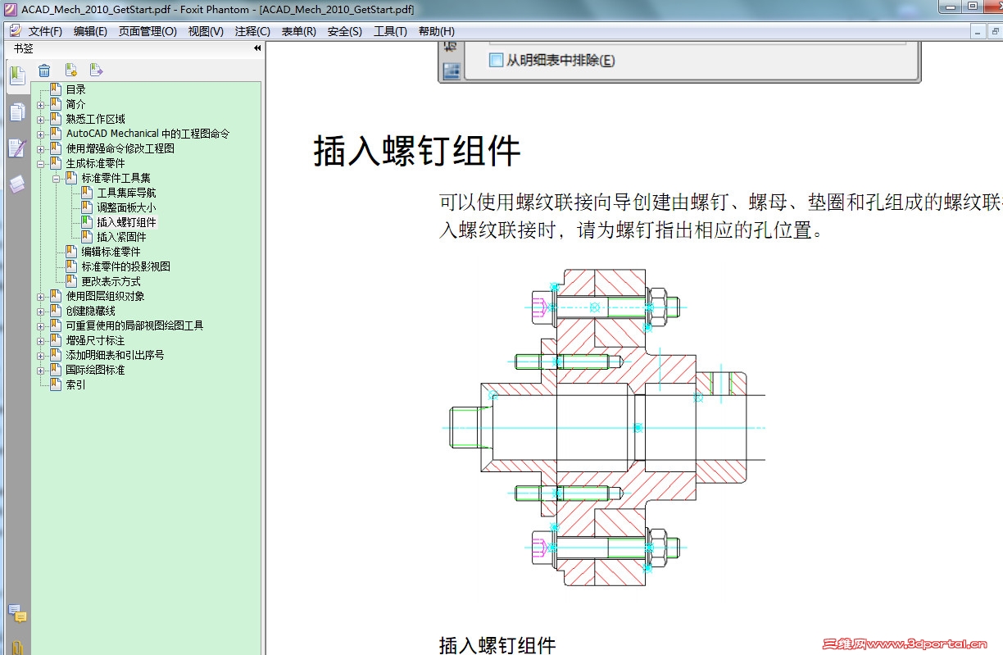Image resolution: width=1003 pixels, height=655 pixels.
Task: Collapse the 生成标准零件 bookmark node
Action: (x=42, y=162)
